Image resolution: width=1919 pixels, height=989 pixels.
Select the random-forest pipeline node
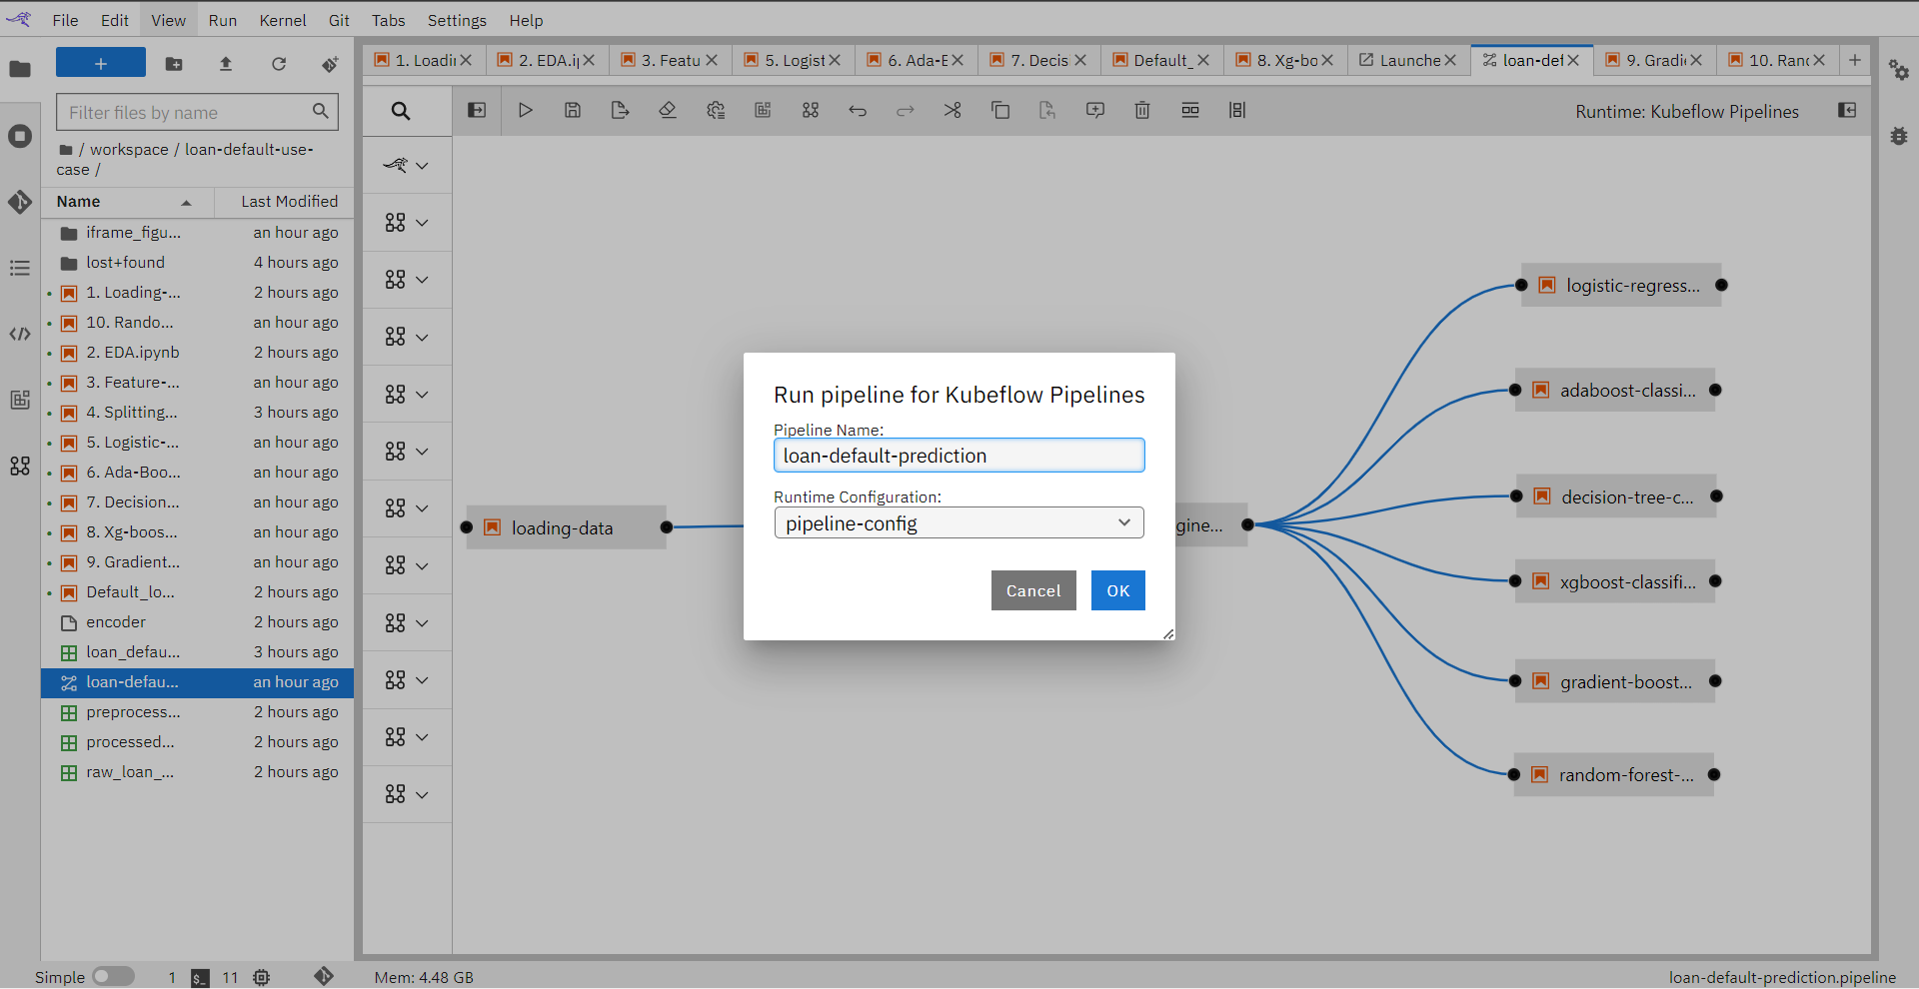pos(1614,775)
